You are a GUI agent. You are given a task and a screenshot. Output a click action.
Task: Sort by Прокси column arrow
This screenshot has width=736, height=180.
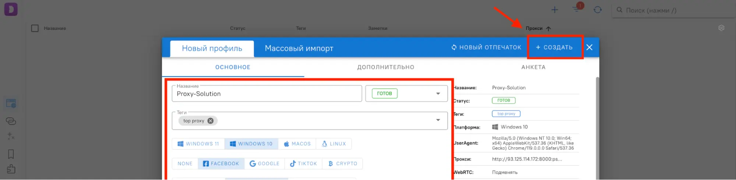click(548, 28)
